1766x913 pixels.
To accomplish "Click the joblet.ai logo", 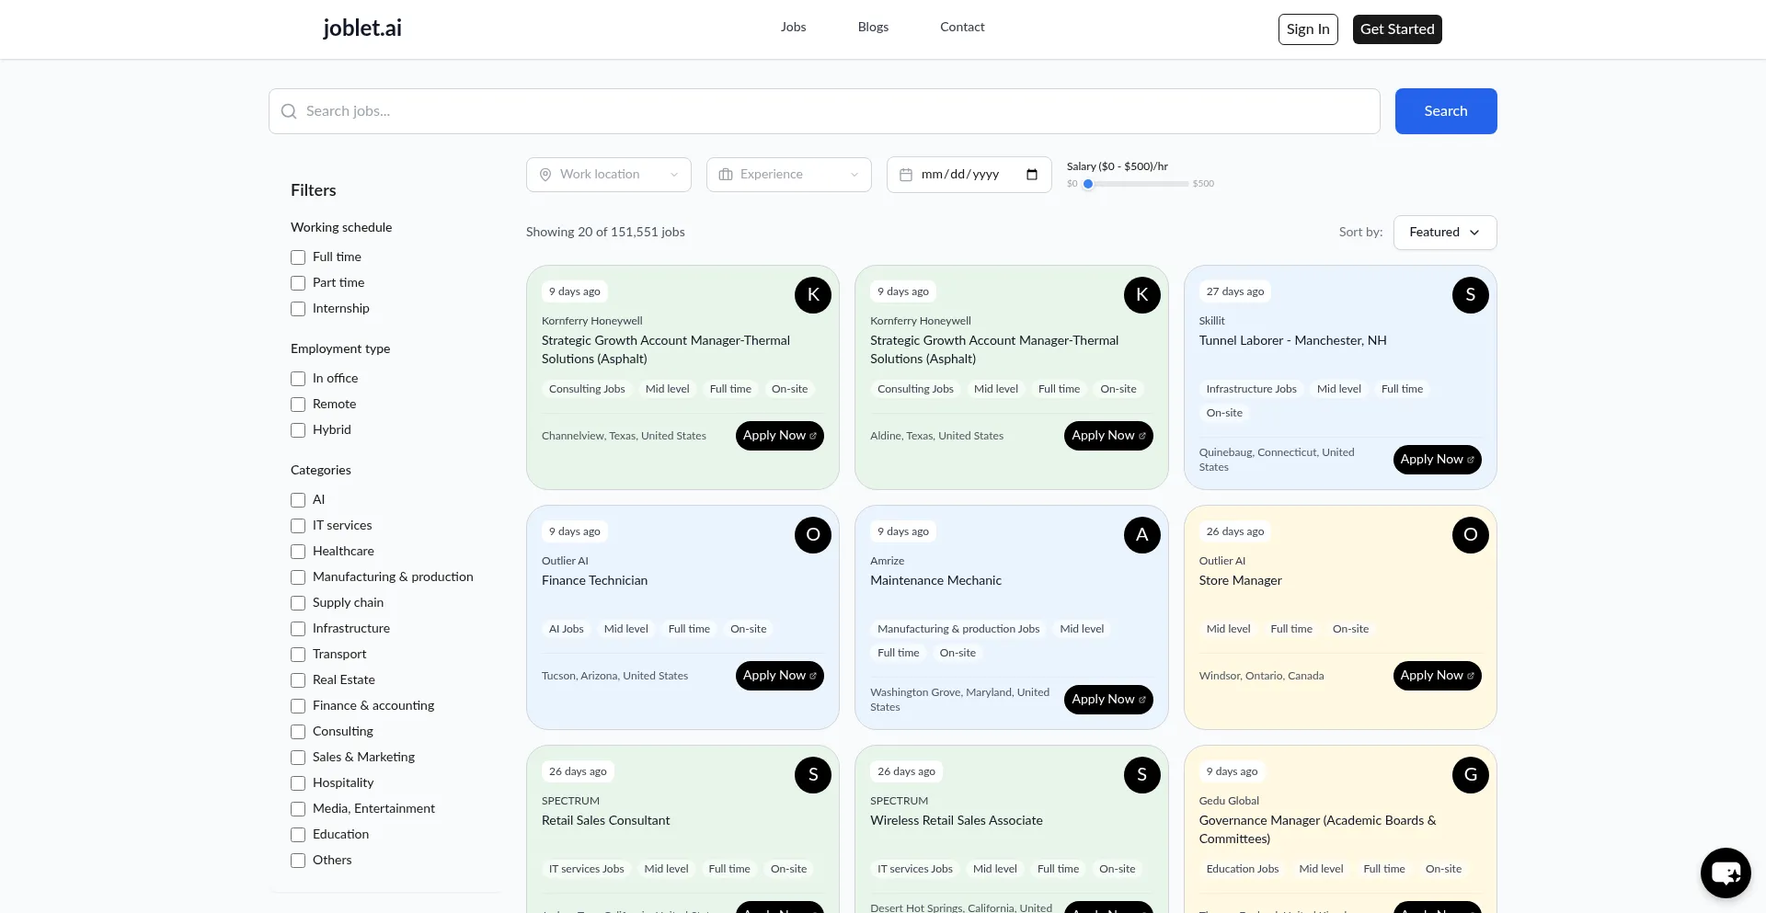I will tap(362, 29).
